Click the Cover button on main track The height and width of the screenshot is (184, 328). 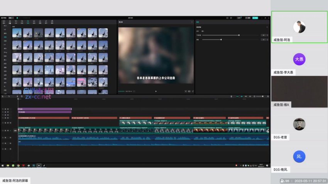click(x=15, y=130)
